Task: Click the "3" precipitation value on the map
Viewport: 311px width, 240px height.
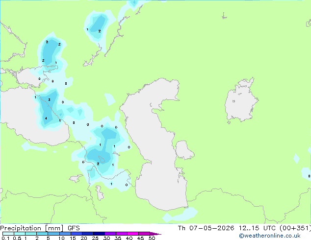Action: click(49, 99)
